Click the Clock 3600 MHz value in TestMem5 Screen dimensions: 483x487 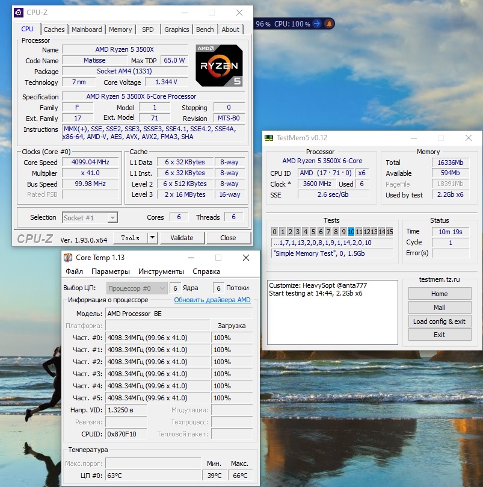[x=317, y=184]
